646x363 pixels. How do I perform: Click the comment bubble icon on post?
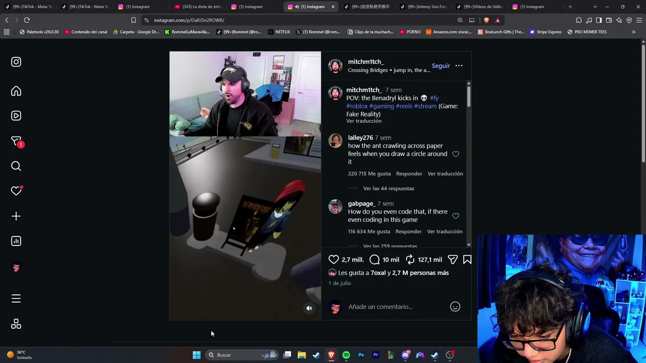click(x=374, y=260)
